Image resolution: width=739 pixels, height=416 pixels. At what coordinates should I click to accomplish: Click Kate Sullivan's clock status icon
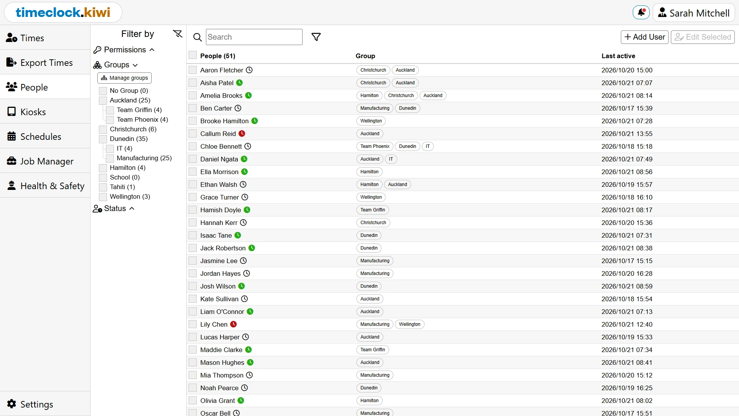[244, 299]
